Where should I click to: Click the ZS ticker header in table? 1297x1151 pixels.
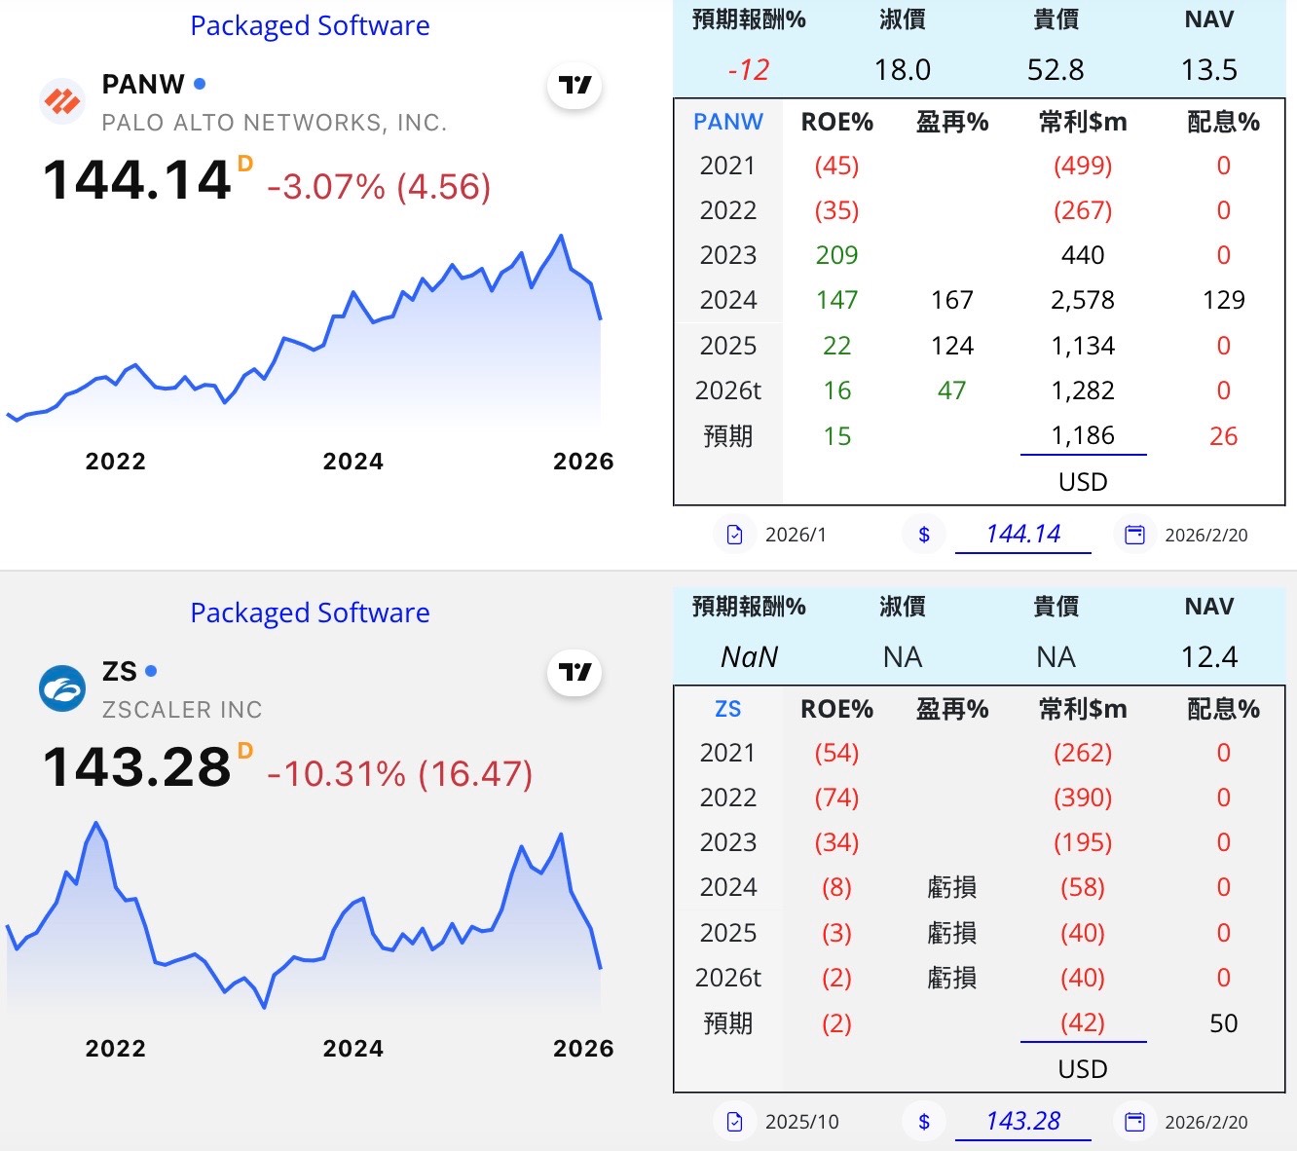coord(727,709)
